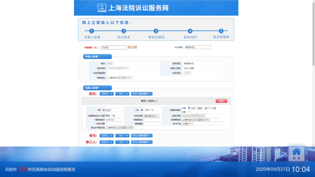Click the 原告 姓名 input field
The height and width of the screenshot is (177, 315).
[114, 110]
